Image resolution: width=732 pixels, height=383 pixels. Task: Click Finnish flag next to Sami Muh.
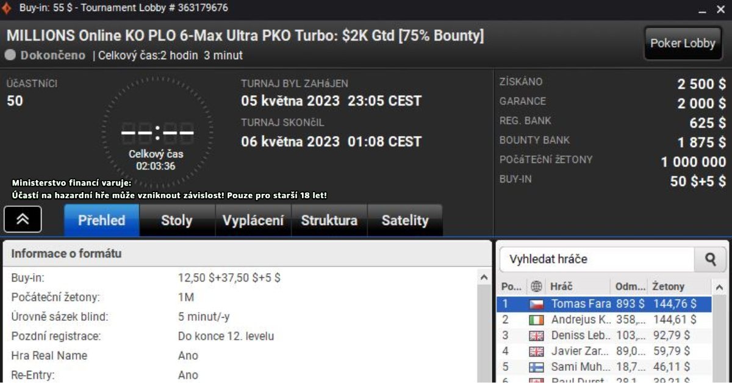click(536, 367)
